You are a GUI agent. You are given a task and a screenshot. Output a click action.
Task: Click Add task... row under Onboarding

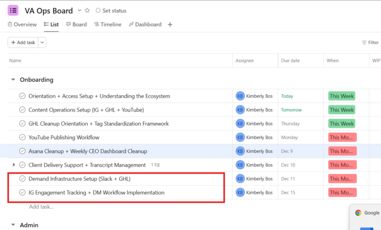[41, 206]
